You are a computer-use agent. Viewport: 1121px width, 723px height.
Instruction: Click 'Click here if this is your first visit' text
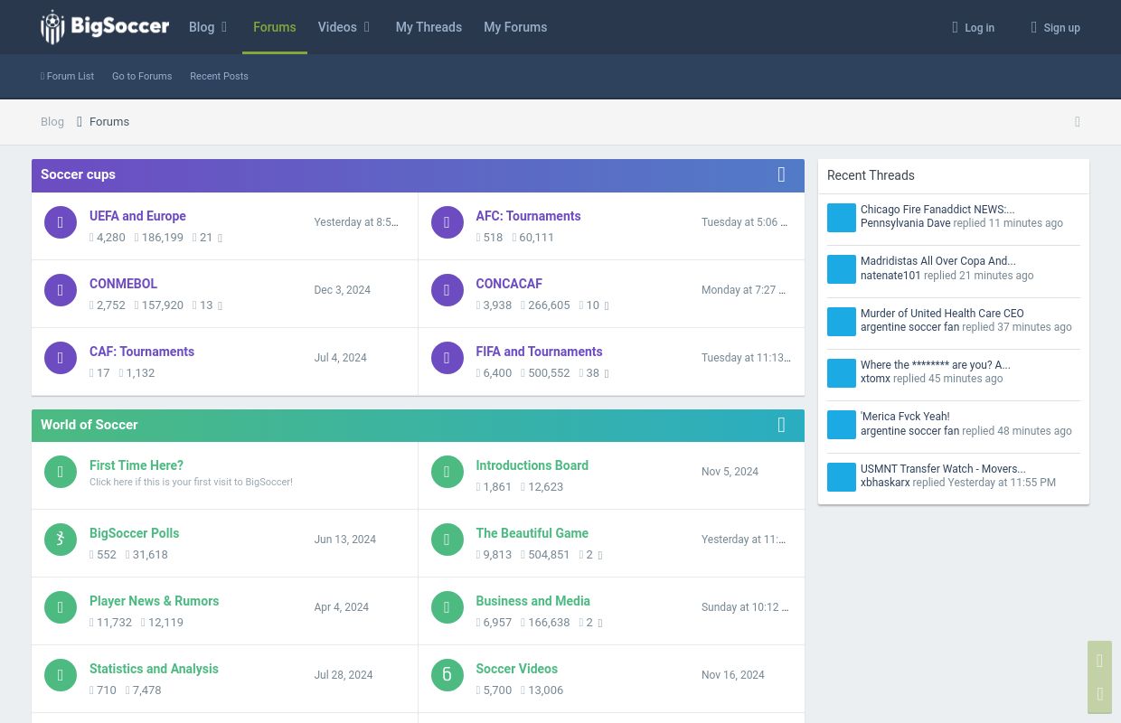[x=191, y=482]
